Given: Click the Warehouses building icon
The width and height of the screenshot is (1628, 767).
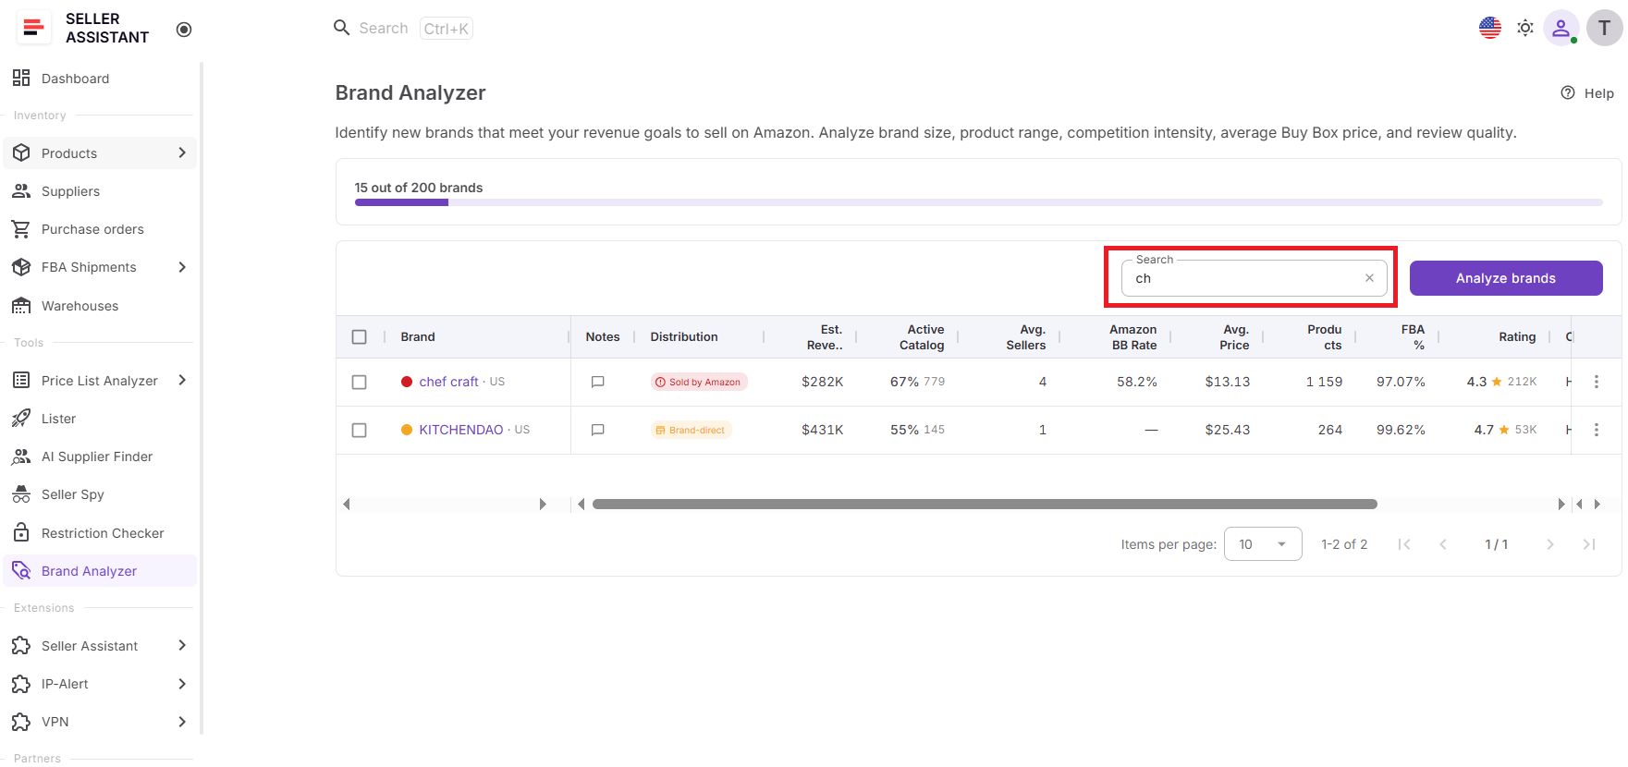Looking at the screenshot, I should click(21, 306).
